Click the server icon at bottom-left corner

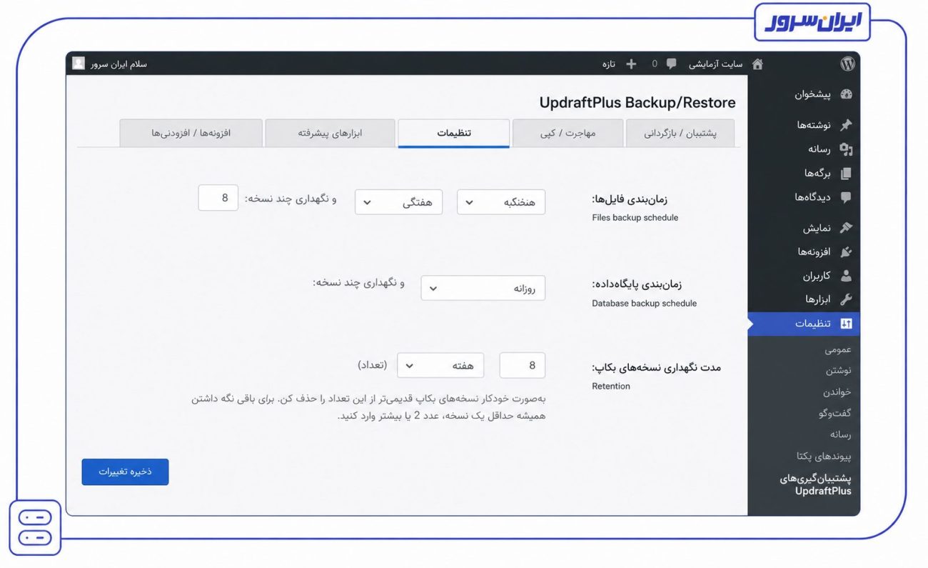(x=35, y=527)
